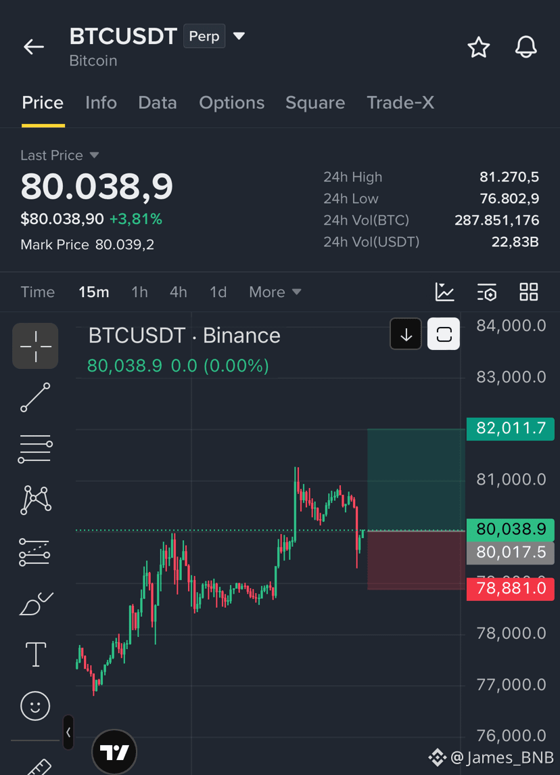This screenshot has width=560, height=775.
Task: Select the XABCD pattern tool
Action: coord(36,500)
